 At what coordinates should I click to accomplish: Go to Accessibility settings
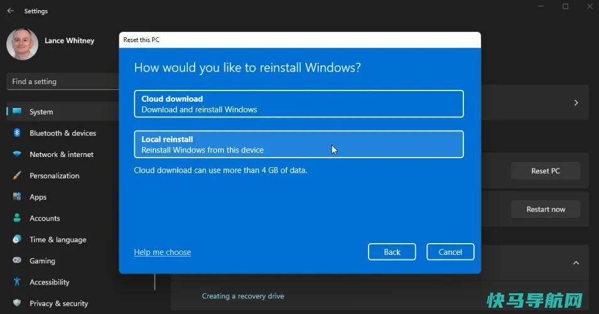(x=50, y=282)
